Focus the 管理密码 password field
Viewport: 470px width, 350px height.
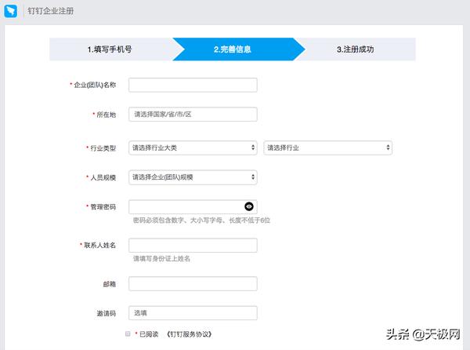(x=193, y=207)
